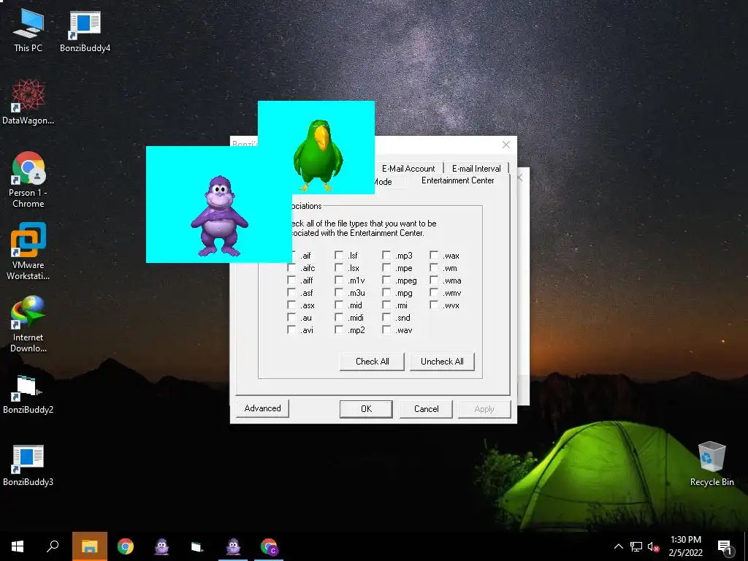Tick the .rmi checkbox
This screenshot has width=748, height=561.
[x=386, y=305]
